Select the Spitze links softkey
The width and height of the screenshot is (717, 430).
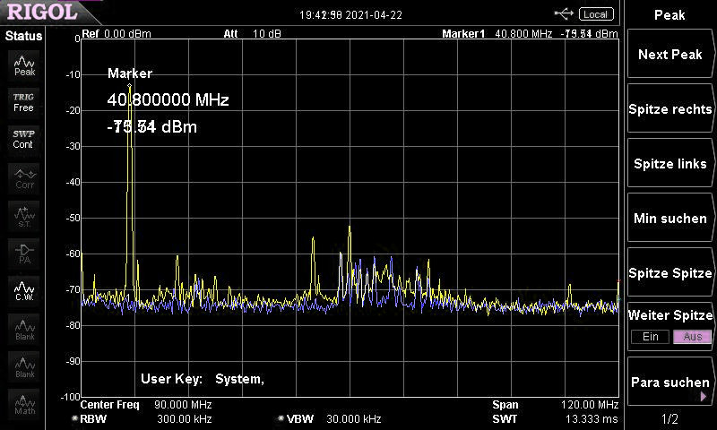tap(669, 164)
